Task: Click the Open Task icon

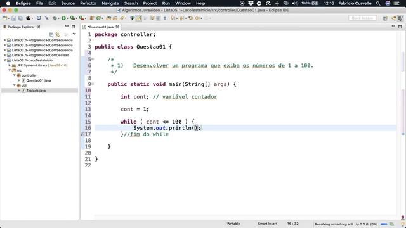Action: [115, 18]
